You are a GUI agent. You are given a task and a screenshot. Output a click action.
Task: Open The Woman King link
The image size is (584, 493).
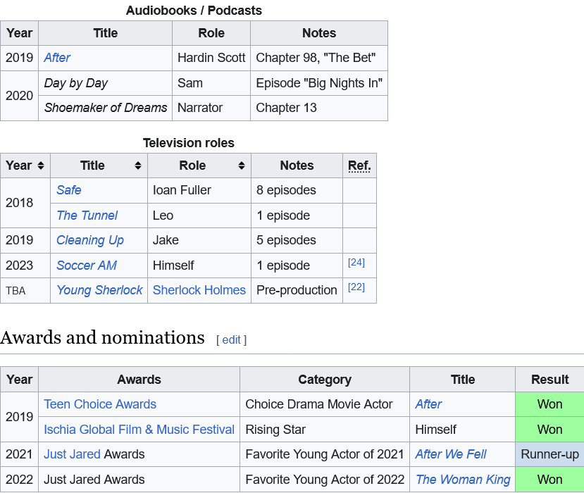(462, 480)
